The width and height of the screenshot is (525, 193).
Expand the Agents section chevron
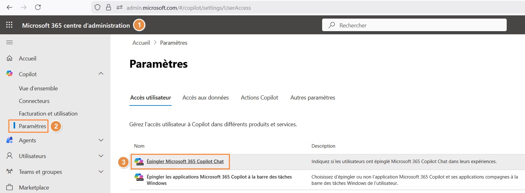click(x=101, y=140)
